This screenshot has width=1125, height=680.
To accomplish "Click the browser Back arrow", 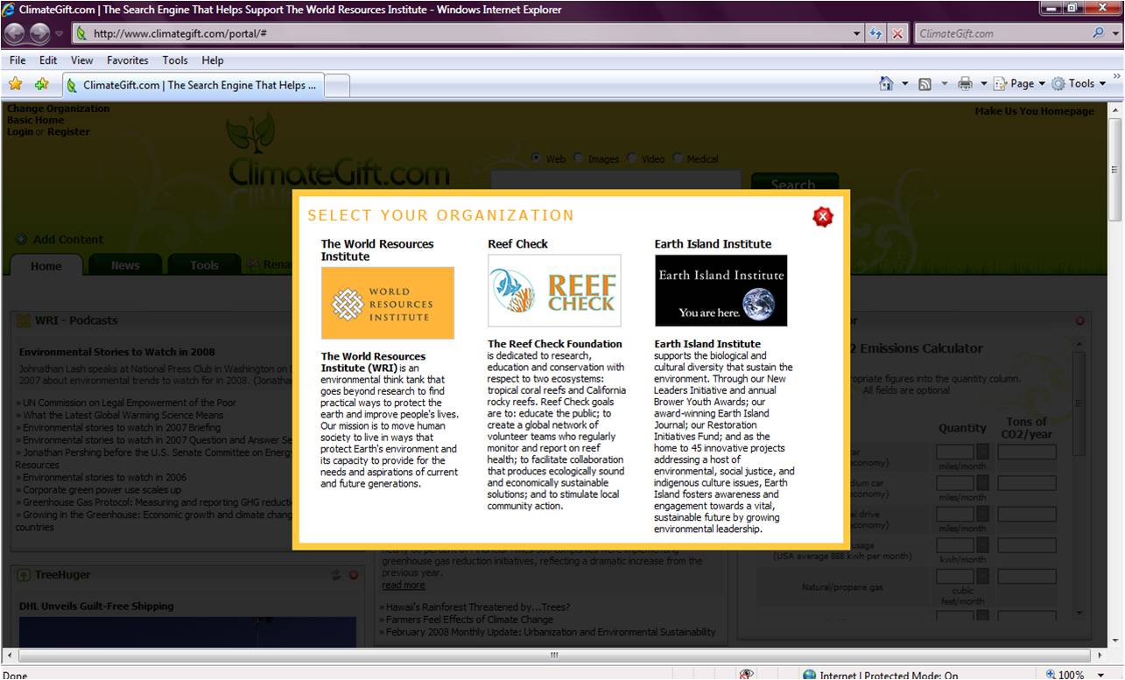I will (x=17, y=33).
